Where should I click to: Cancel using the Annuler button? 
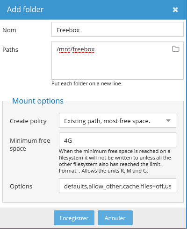pos(115,218)
